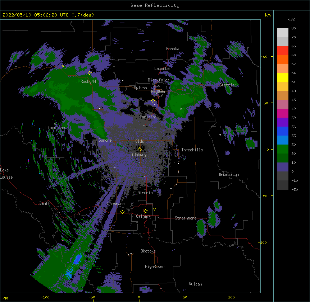The height and width of the screenshot is (302, 310).
Task: Click the violet 39-36 dBZ legend swatch
Action: point(283,122)
